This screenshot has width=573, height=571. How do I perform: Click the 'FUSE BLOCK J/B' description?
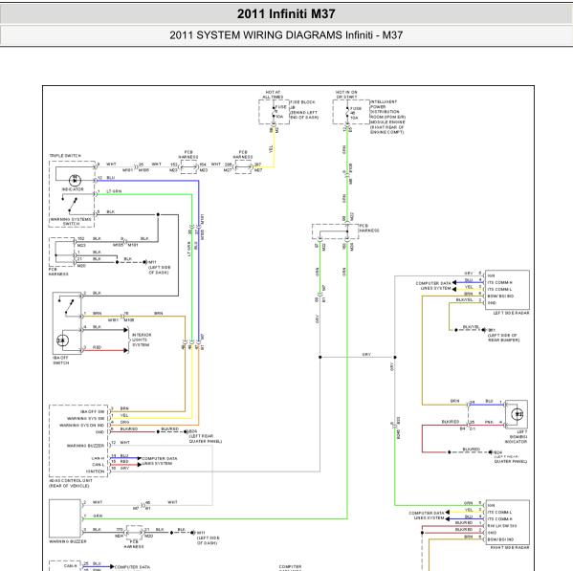tap(304, 110)
